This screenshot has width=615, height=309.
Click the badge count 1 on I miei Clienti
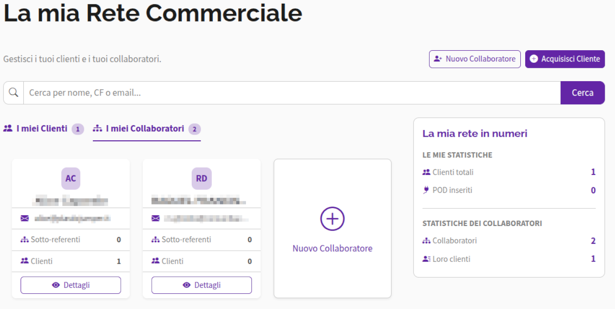(78, 129)
